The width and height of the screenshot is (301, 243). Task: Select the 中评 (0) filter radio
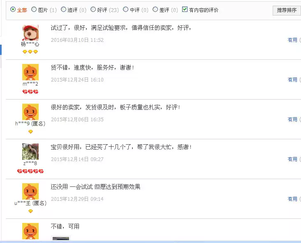(125, 9)
